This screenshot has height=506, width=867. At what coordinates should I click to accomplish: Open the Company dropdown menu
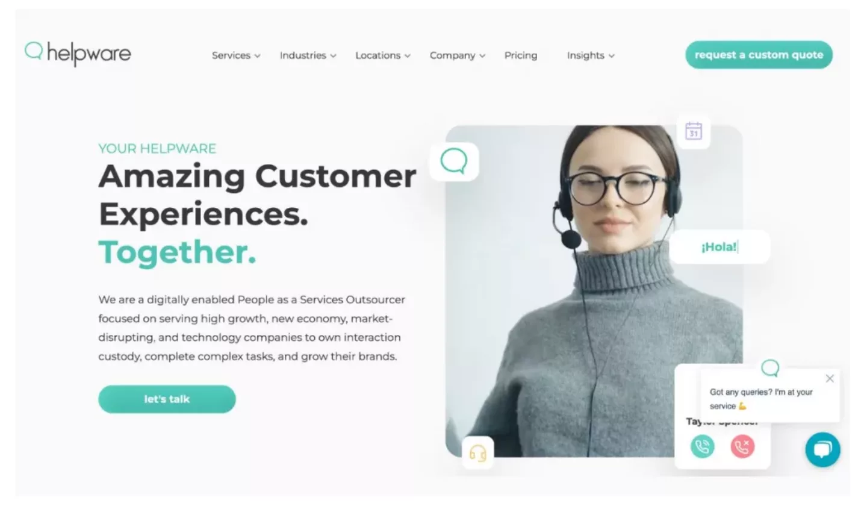pos(458,55)
